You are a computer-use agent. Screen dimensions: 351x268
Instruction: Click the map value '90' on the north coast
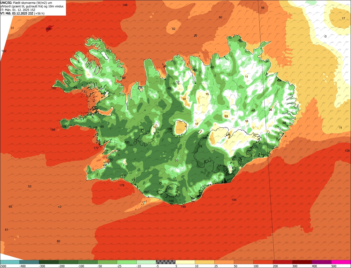coord(165,66)
